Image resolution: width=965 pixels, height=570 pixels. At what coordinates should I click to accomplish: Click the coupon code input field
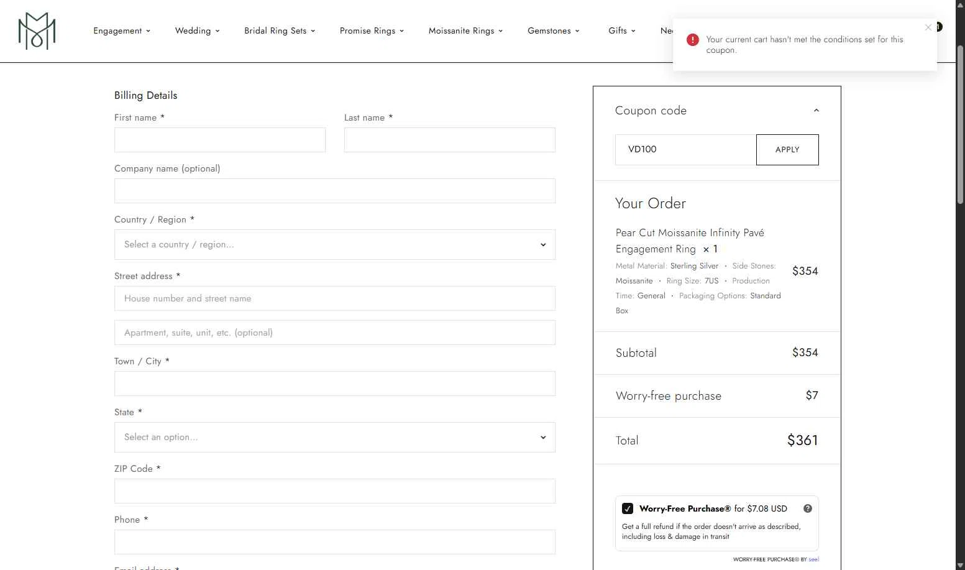pos(685,150)
